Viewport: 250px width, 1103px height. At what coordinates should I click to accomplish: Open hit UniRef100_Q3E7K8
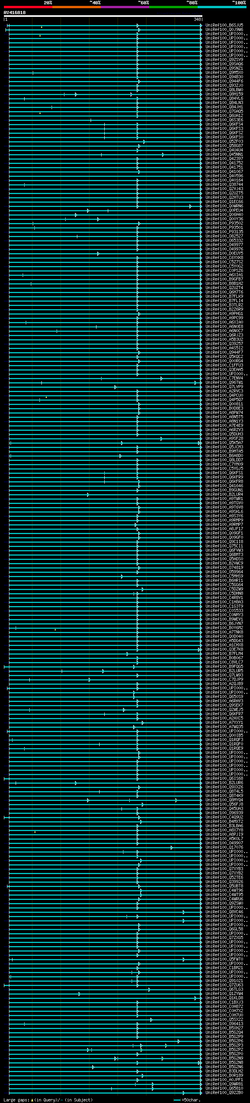[224, 650]
